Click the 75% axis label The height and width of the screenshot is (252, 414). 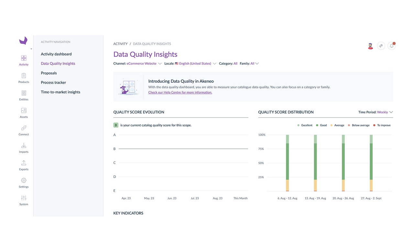[x=261, y=149]
